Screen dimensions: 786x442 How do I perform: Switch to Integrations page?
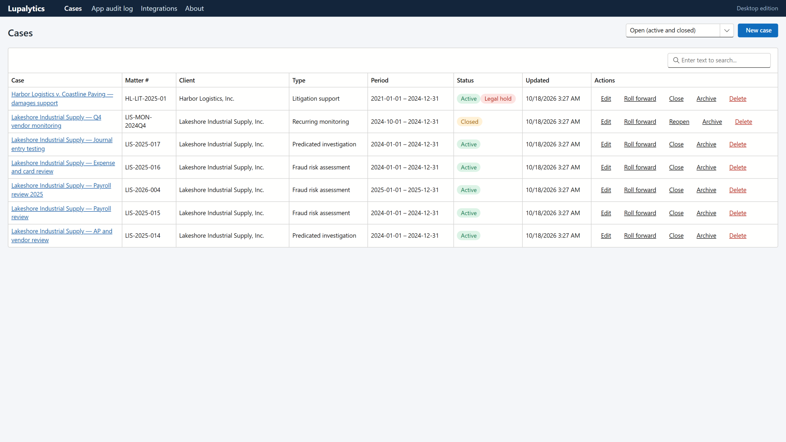(159, 8)
